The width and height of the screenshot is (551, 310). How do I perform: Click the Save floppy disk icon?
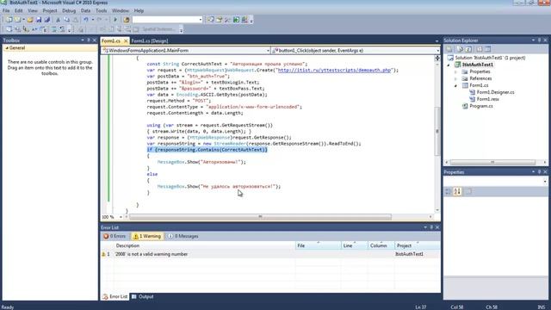point(39,20)
